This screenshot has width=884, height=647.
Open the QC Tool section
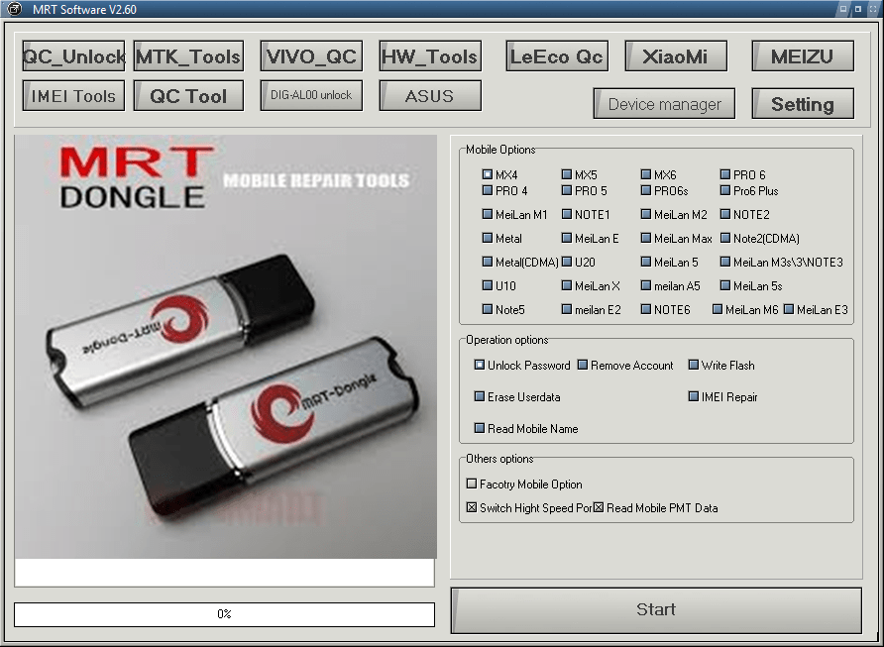point(188,95)
